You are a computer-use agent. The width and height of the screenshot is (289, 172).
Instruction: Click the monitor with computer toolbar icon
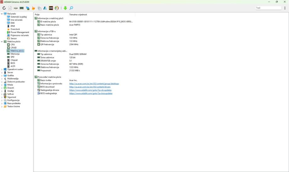tap(28, 8)
